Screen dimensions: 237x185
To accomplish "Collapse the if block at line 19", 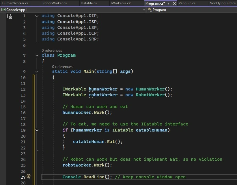I will click(x=37, y=130).
